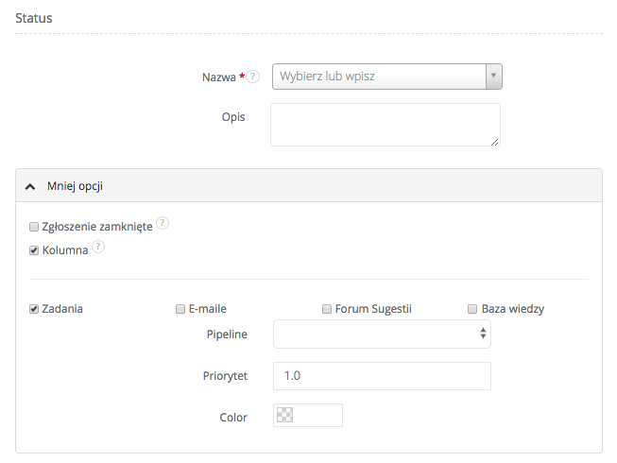Collapse the Mniej opcji section header
This screenshot has width=617, height=463.
[x=76, y=186]
